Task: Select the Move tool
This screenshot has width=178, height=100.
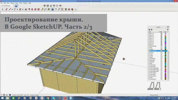Action: pos(32,9)
